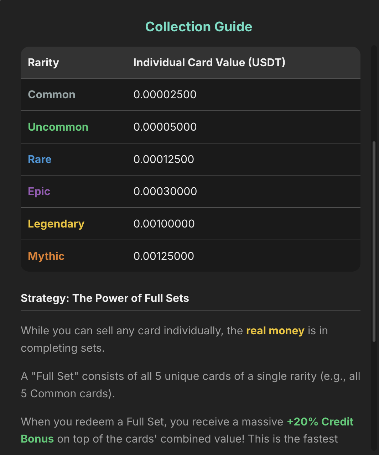The width and height of the screenshot is (379, 455).
Task: Click the Collection Guide title
Action: point(199,27)
